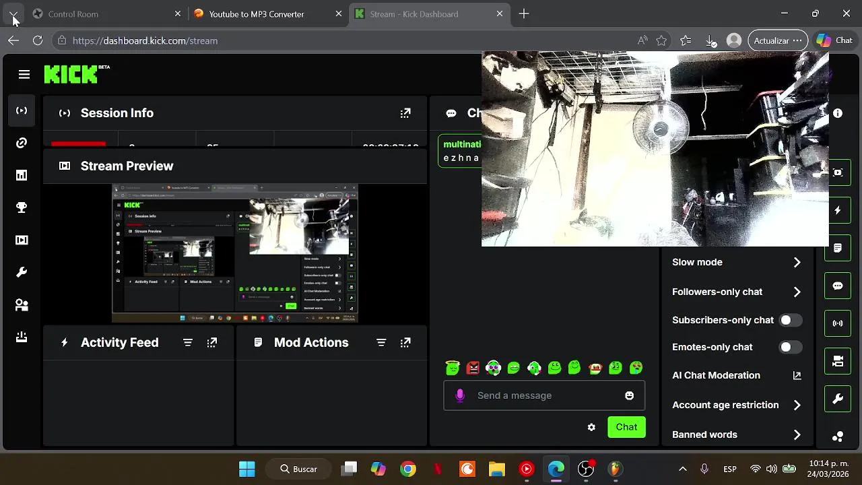Select the Stream broadcast icon in left sidebar
The image size is (862, 485).
[x=22, y=110]
